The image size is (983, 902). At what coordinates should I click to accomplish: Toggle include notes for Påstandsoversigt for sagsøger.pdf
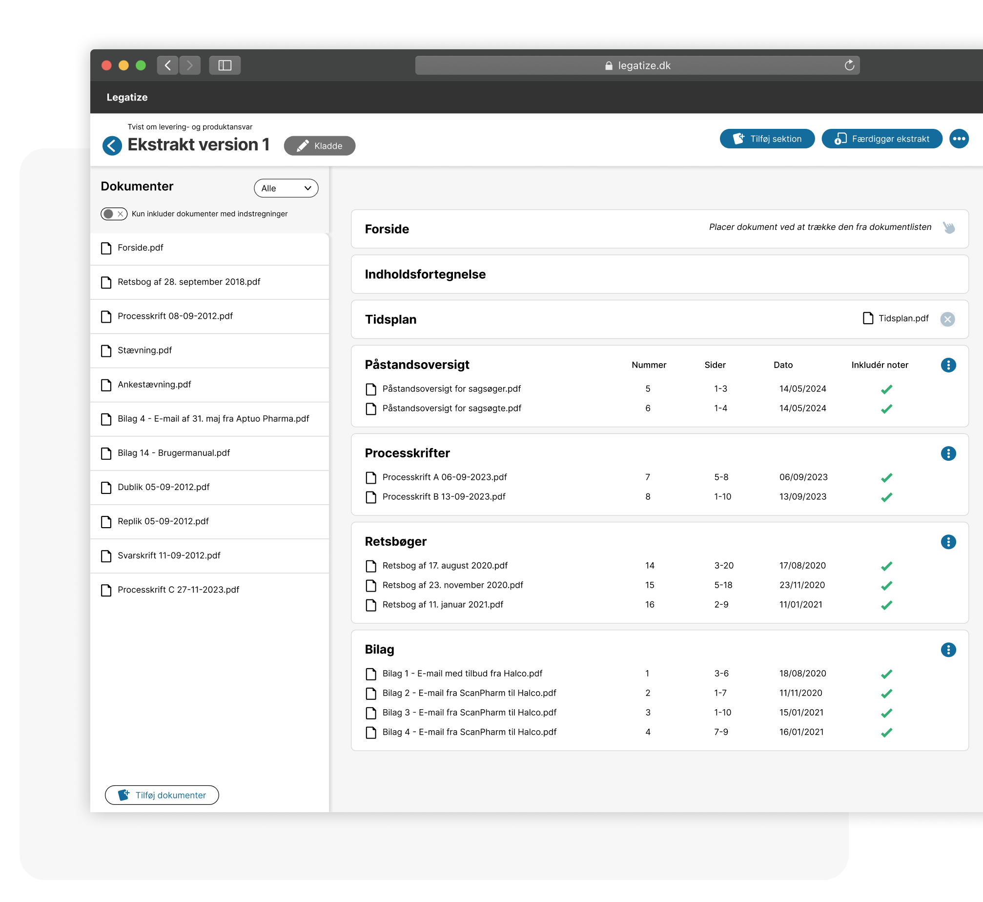887,389
